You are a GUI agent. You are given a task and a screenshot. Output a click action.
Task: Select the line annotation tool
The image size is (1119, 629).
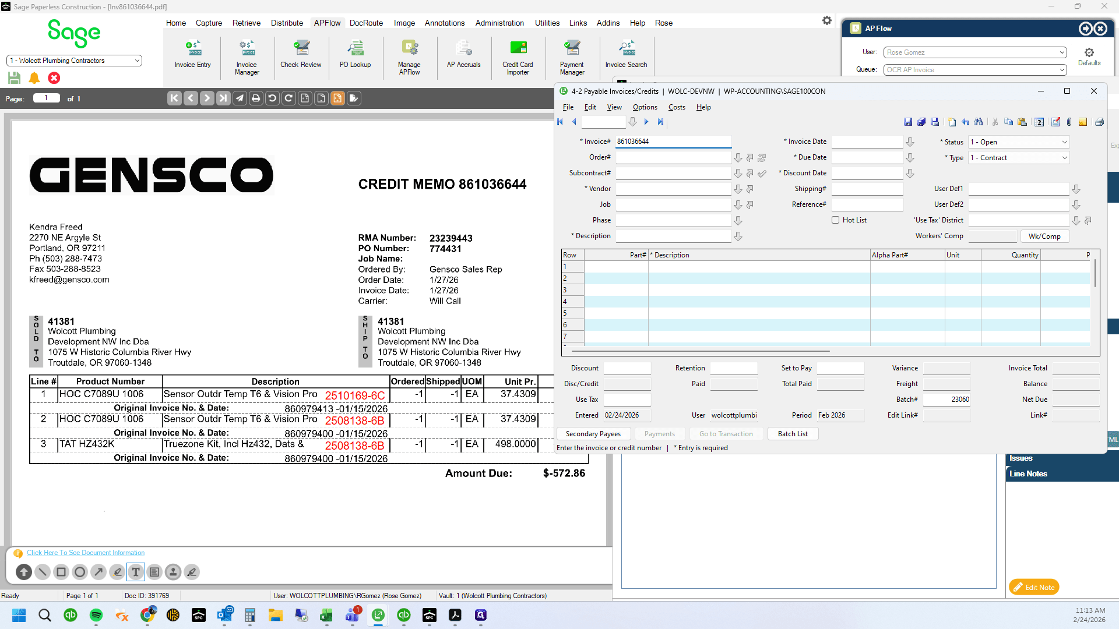point(43,572)
